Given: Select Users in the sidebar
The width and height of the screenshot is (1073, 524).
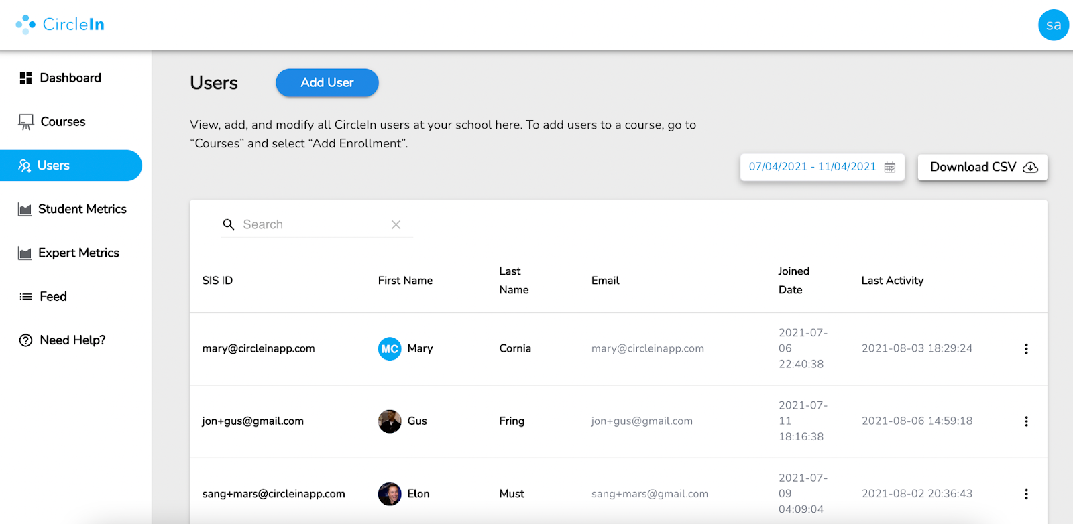Looking at the screenshot, I should coord(71,166).
